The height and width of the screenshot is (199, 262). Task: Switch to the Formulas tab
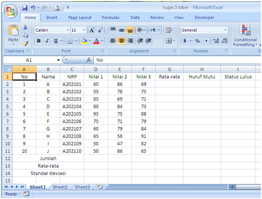tap(110, 18)
